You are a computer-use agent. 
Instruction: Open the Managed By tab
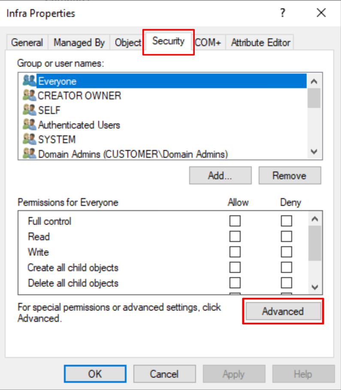click(x=79, y=43)
